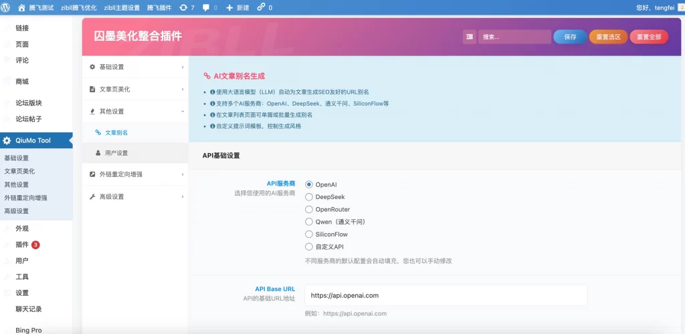The width and height of the screenshot is (685, 334).
Task: Click the home icon beside 腾飞测试
Action: [x=21, y=7]
